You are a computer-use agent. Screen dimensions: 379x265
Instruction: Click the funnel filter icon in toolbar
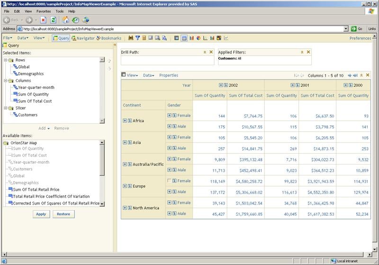(x=137, y=38)
